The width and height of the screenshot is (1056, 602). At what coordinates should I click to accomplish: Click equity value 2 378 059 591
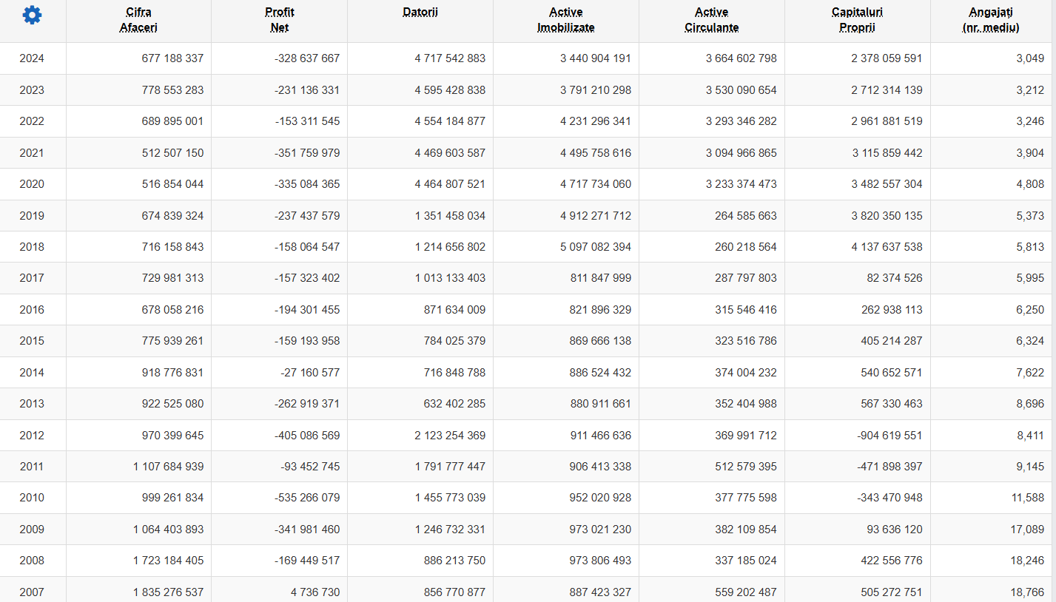click(887, 58)
